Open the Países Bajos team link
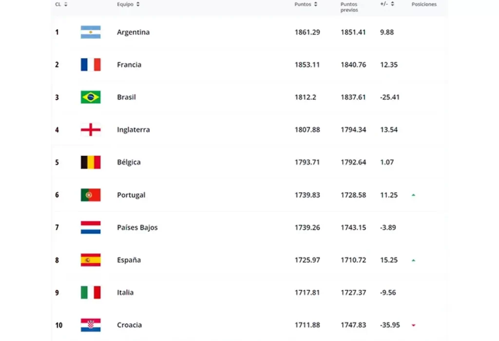Screen dimensions: 499x341 (137, 227)
